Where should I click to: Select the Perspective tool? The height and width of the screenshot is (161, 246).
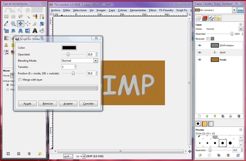coord(20,31)
